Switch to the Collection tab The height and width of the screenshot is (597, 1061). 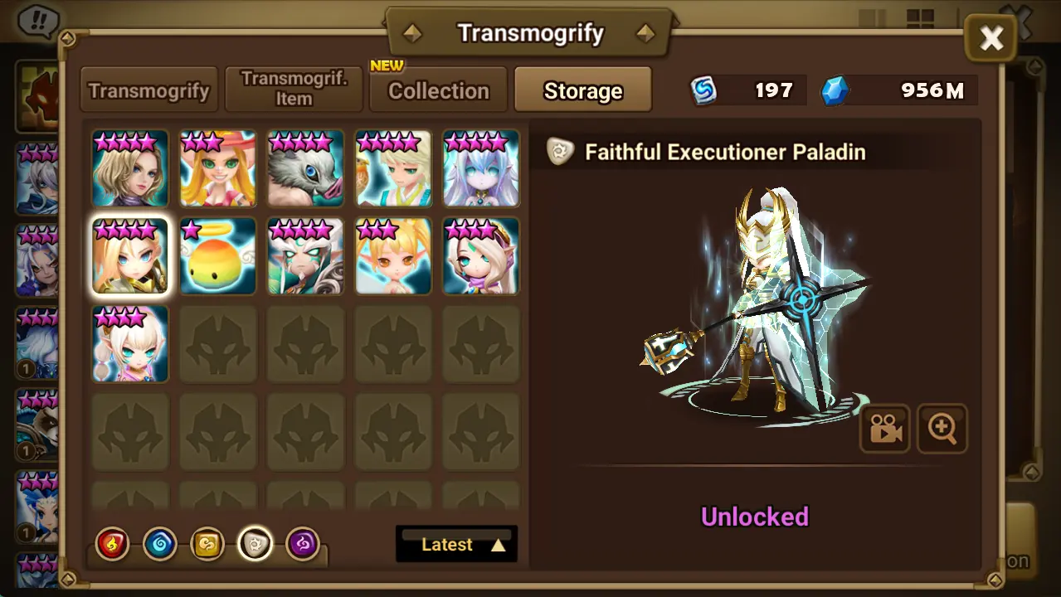pos(439,90)
